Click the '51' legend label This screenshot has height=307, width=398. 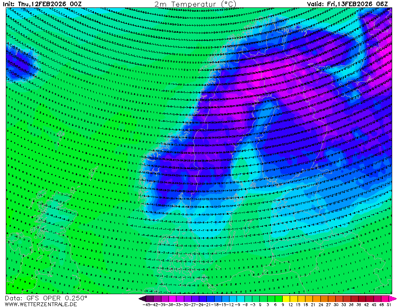click(x=389, y=305)
